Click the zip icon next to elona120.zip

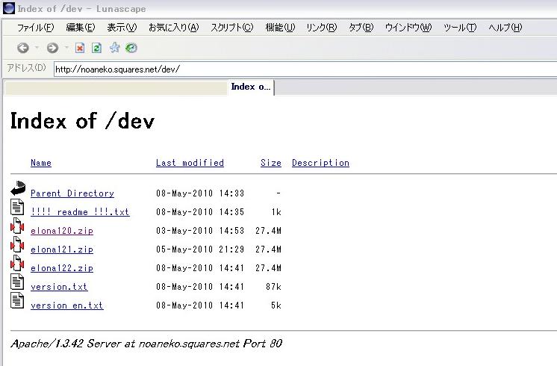pyautogui.click(x=17, y=226)
